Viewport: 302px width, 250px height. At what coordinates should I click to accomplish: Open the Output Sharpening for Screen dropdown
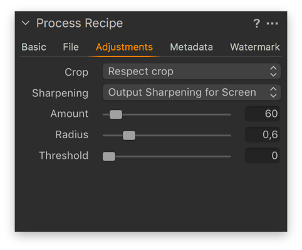[192, 92]
